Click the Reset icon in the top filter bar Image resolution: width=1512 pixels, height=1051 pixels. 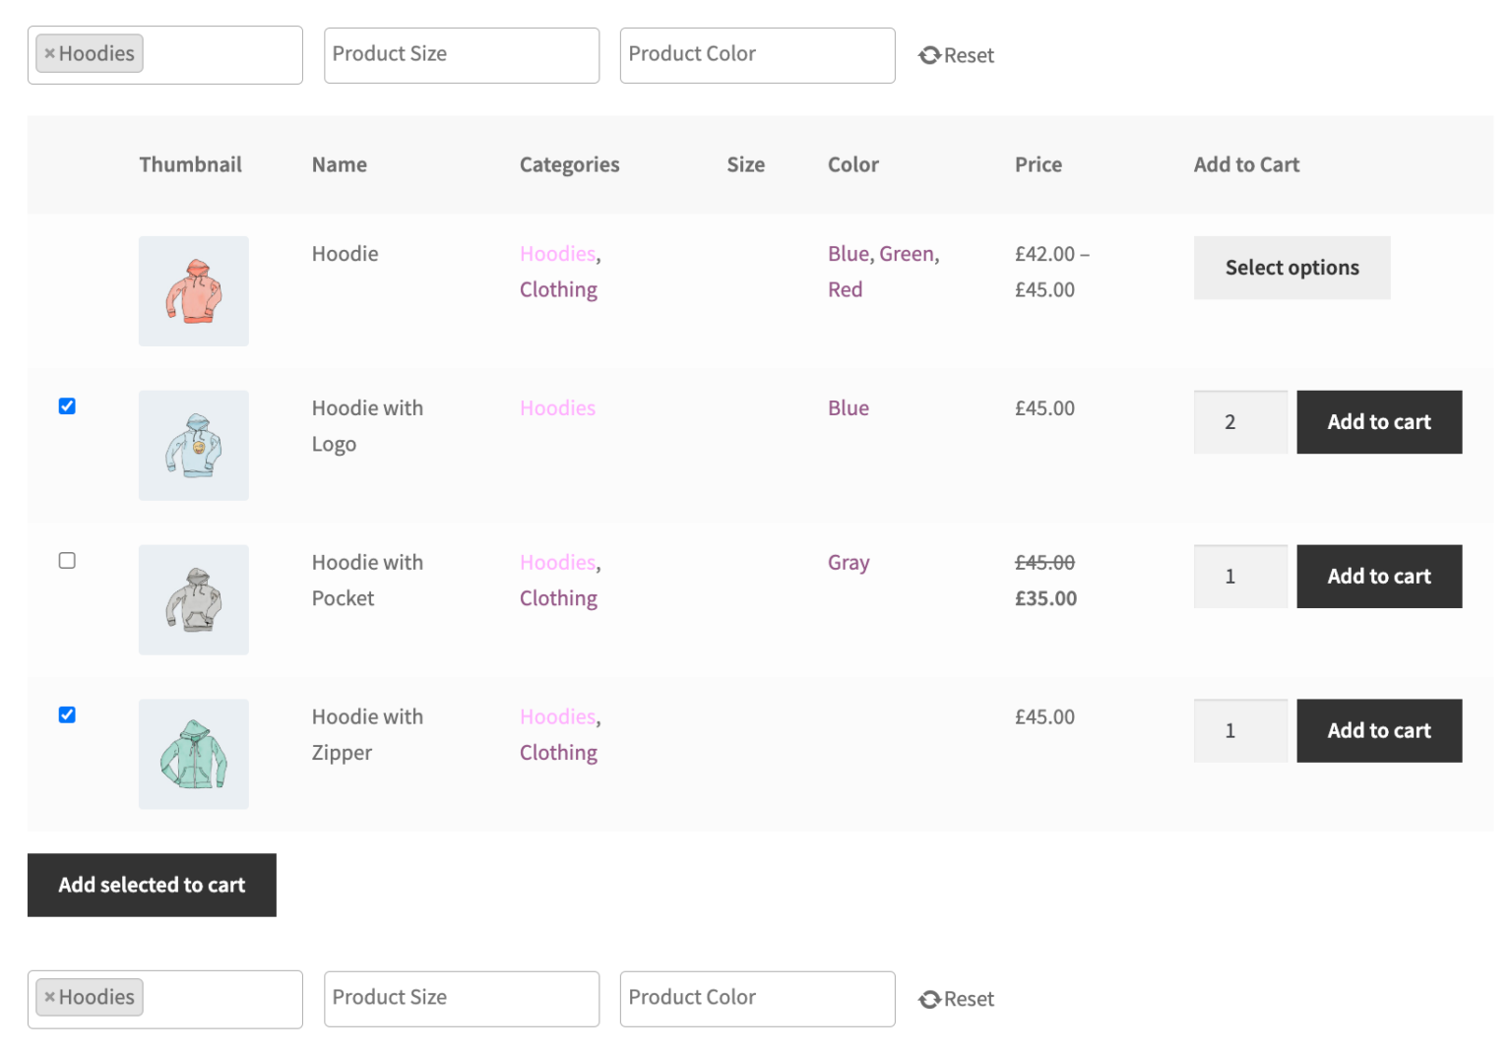pyautogui.click(x=929, y=55)
